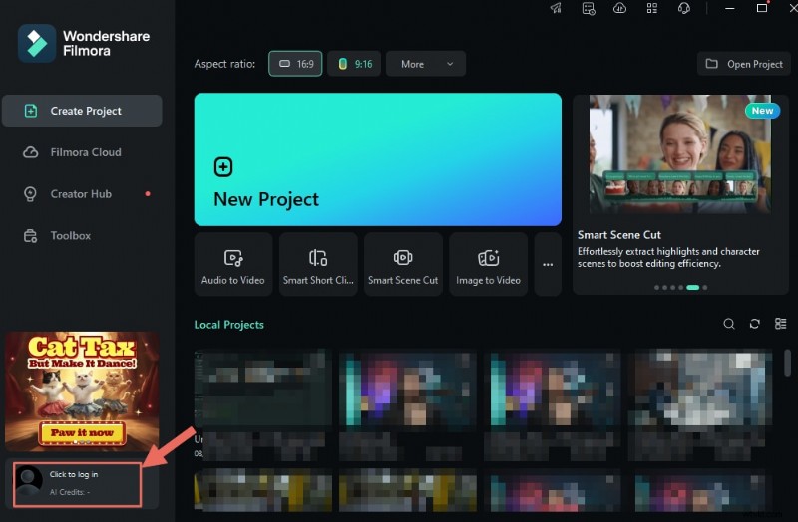Click the Aspect ratio label
Screen dimensions: 798x522
coord(224,64)
